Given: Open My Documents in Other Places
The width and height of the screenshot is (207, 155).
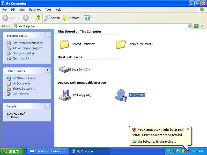Looking at the screenshot, I should click(x=21, y=83).
